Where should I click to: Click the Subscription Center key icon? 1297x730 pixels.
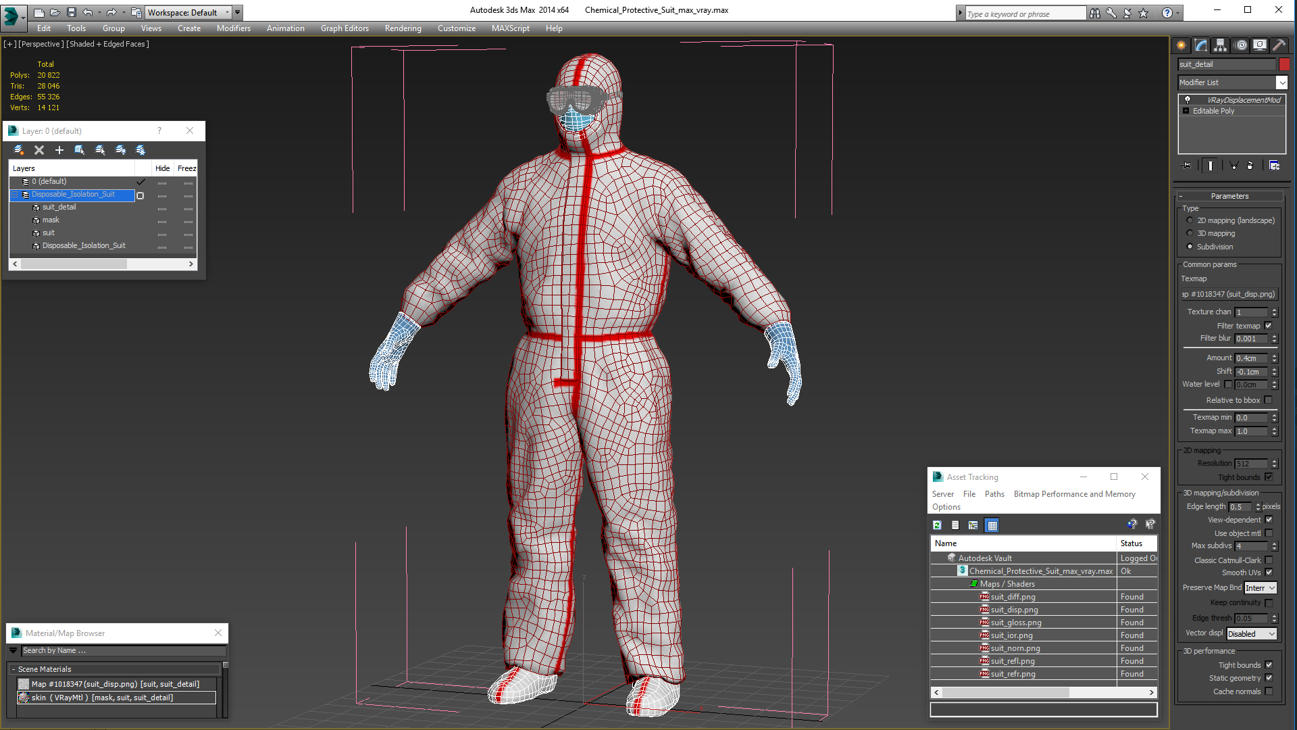tap(1111, 13)
